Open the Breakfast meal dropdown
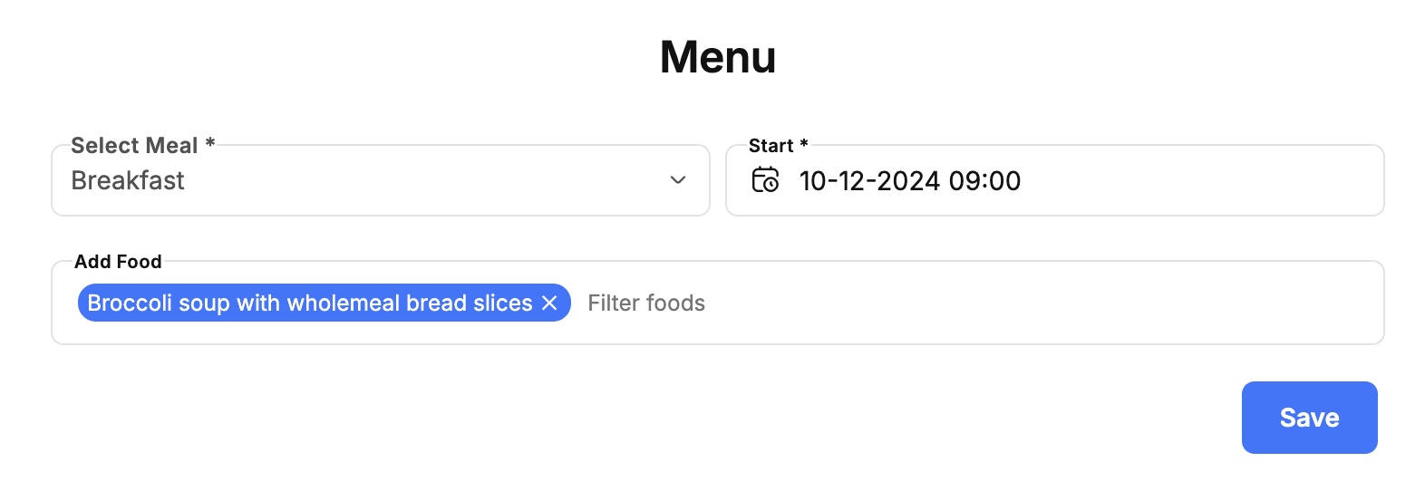 [381, 180]
